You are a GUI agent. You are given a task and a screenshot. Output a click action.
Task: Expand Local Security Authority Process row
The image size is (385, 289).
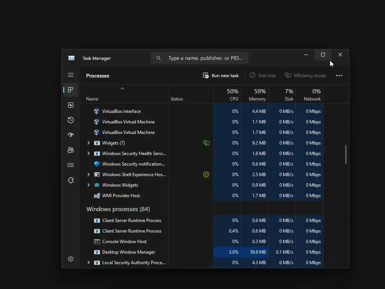pos(89,263)
